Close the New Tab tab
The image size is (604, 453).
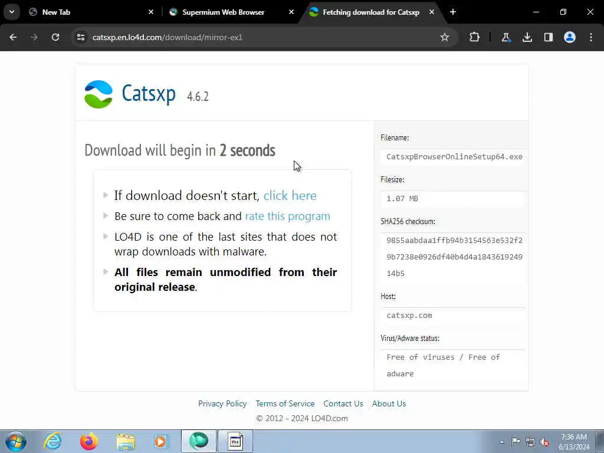tap(151, 12)
